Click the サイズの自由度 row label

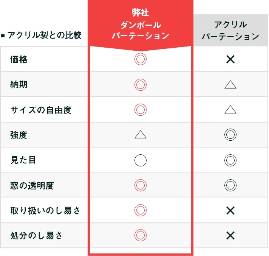pos(41,110)
